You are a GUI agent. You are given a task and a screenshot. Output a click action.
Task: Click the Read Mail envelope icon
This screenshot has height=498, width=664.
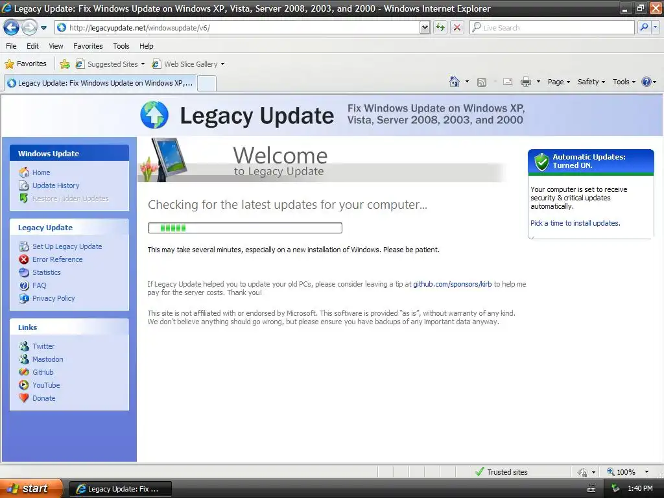pos(508,82)
